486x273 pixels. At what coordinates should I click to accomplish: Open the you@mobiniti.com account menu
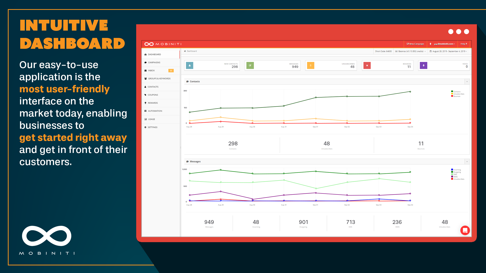point(443,44)
